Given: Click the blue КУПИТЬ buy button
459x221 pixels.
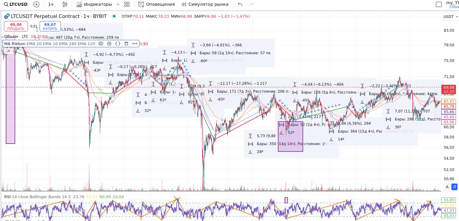Looking at the screenshot, I should pyautogui.click(x=50, y=26).
